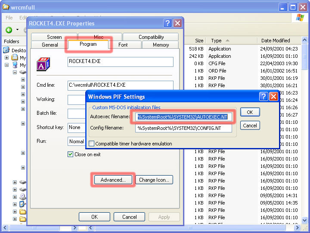Switch to the Memory tab
The image size is (310, 233).
point(161,45)
